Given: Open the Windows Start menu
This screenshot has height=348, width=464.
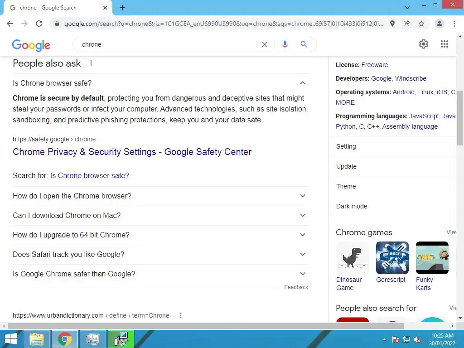Looking at the screenshot, I should pyautogui.click(x=11, y=339).
